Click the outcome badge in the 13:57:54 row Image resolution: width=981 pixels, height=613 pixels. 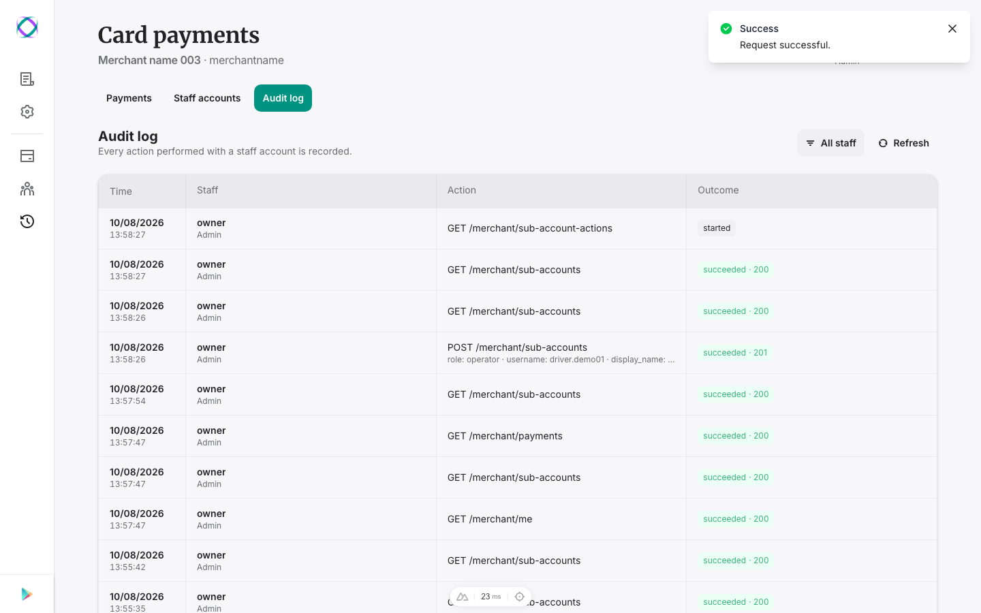(736, 394)
